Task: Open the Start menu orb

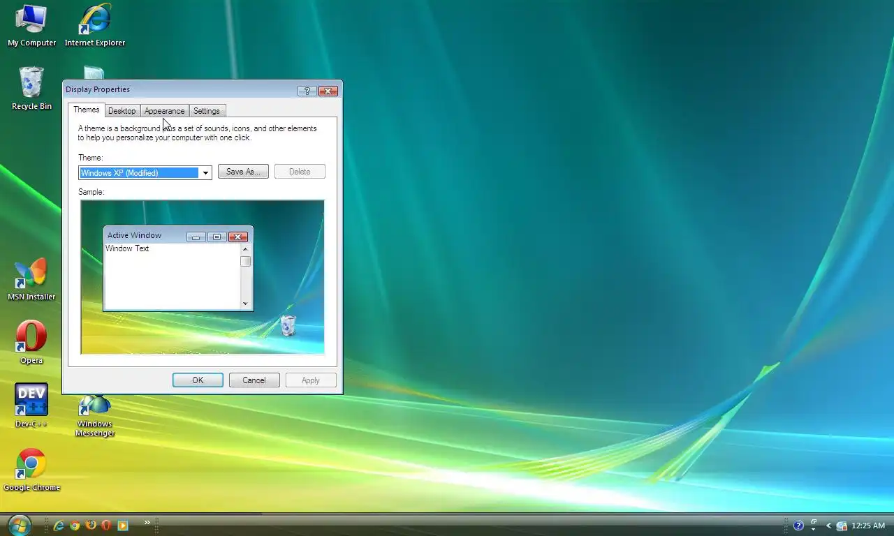Action: [x=19, y=525]
